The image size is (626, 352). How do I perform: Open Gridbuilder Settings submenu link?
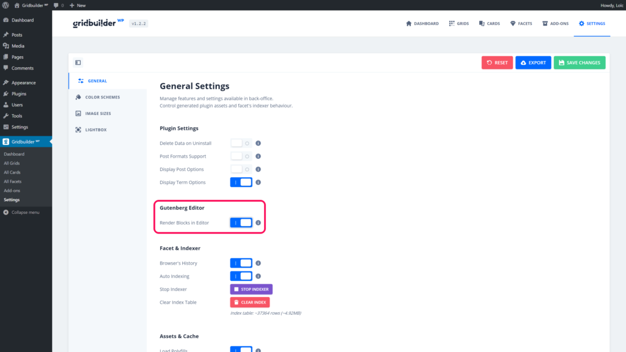pos(12,200)
